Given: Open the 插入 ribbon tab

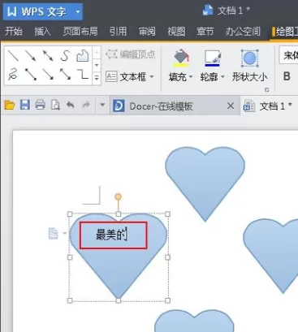Looking at the screenshot, I should tap(42, 32).
